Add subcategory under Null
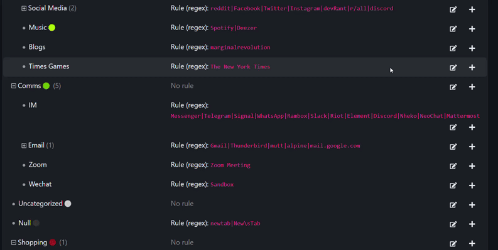This screenshot has width=498, height=250. 472,224
